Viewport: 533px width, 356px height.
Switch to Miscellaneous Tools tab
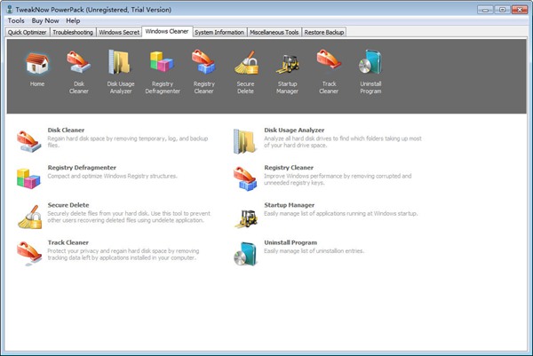coord(274,32)
